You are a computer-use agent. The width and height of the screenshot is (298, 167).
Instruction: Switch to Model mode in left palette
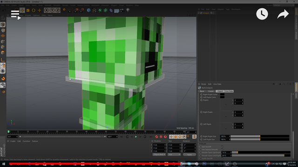(x=3, y=25)
